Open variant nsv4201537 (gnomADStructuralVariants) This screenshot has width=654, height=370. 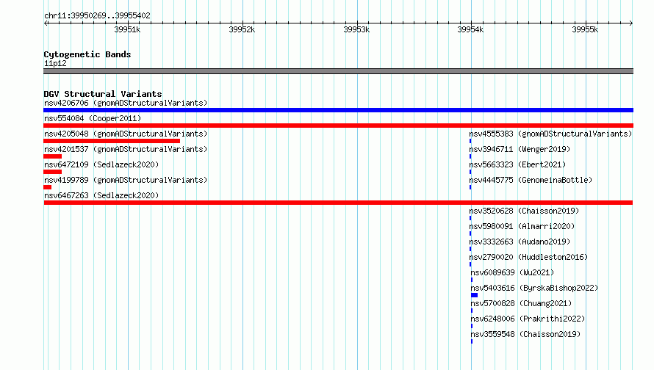tap(126, 149)
